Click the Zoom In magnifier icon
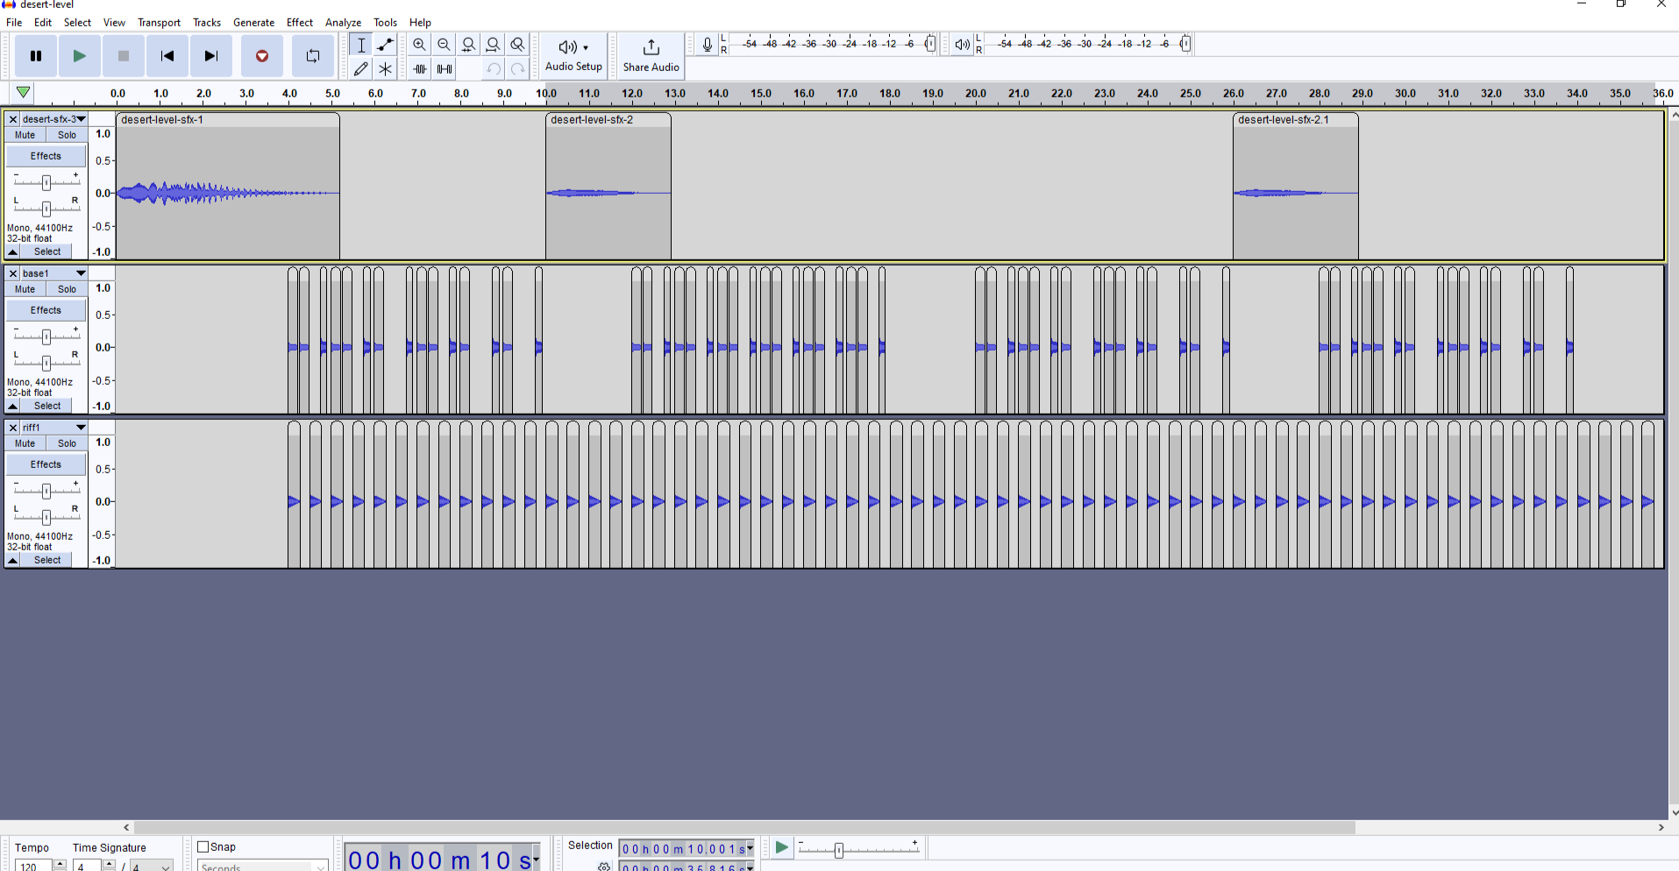This screenshot has height=871, width=1679. [x=419, y=45]
